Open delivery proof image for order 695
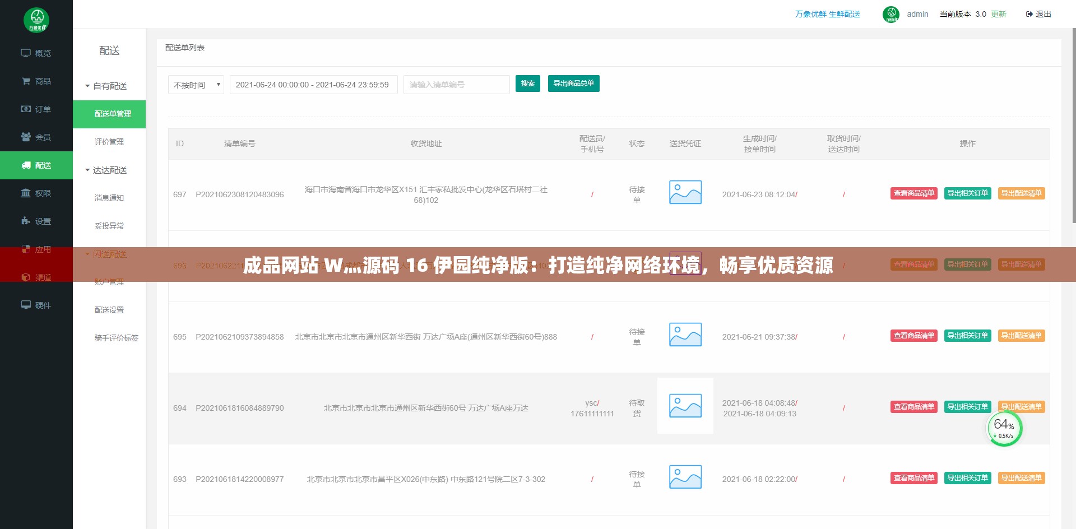Viewport: 1076px width, 529px height. point(685,335)
